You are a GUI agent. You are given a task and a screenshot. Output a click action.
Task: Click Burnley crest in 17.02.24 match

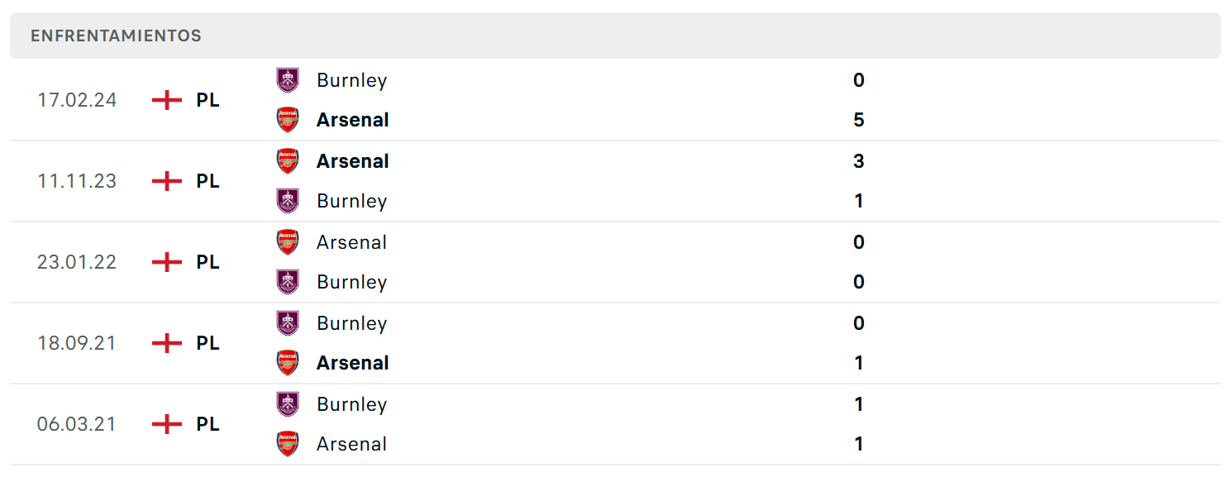(x=288, y=80)
